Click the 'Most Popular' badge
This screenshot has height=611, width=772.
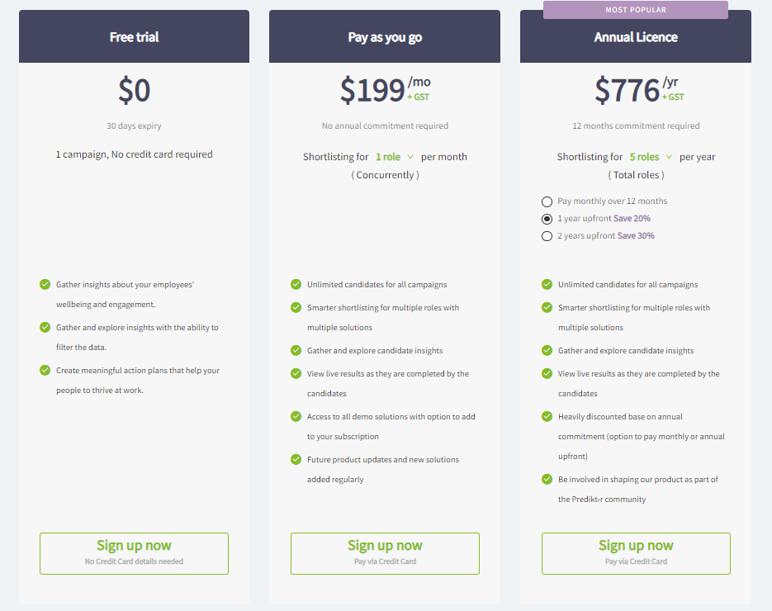[636, 10]
